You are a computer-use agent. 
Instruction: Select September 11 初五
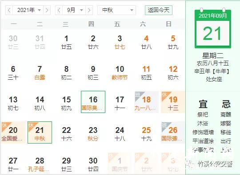146,73
